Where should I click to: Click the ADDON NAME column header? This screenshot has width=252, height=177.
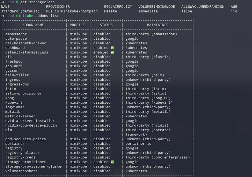(x=33, y=25)
